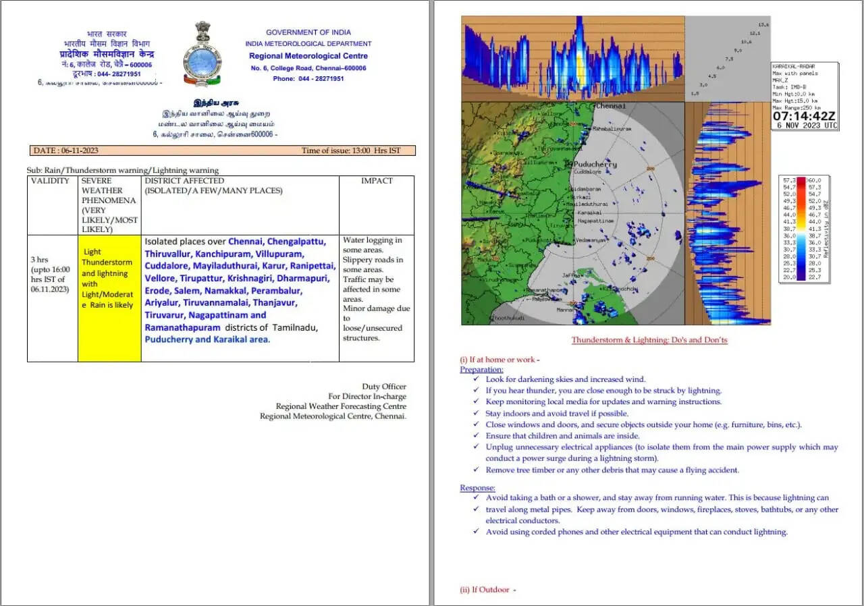Click the checkmark beside 'Close windows and doors'
Viewport: 864px width, 606px height.
tap(477, 425)
